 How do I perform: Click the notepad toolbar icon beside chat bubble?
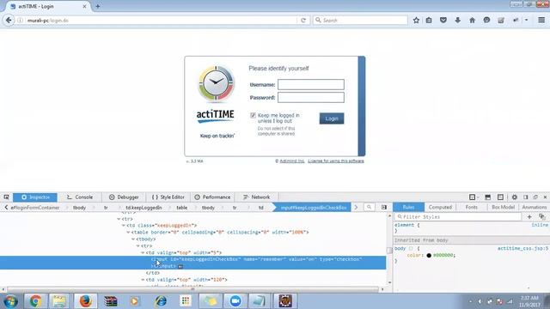point(501,21)
